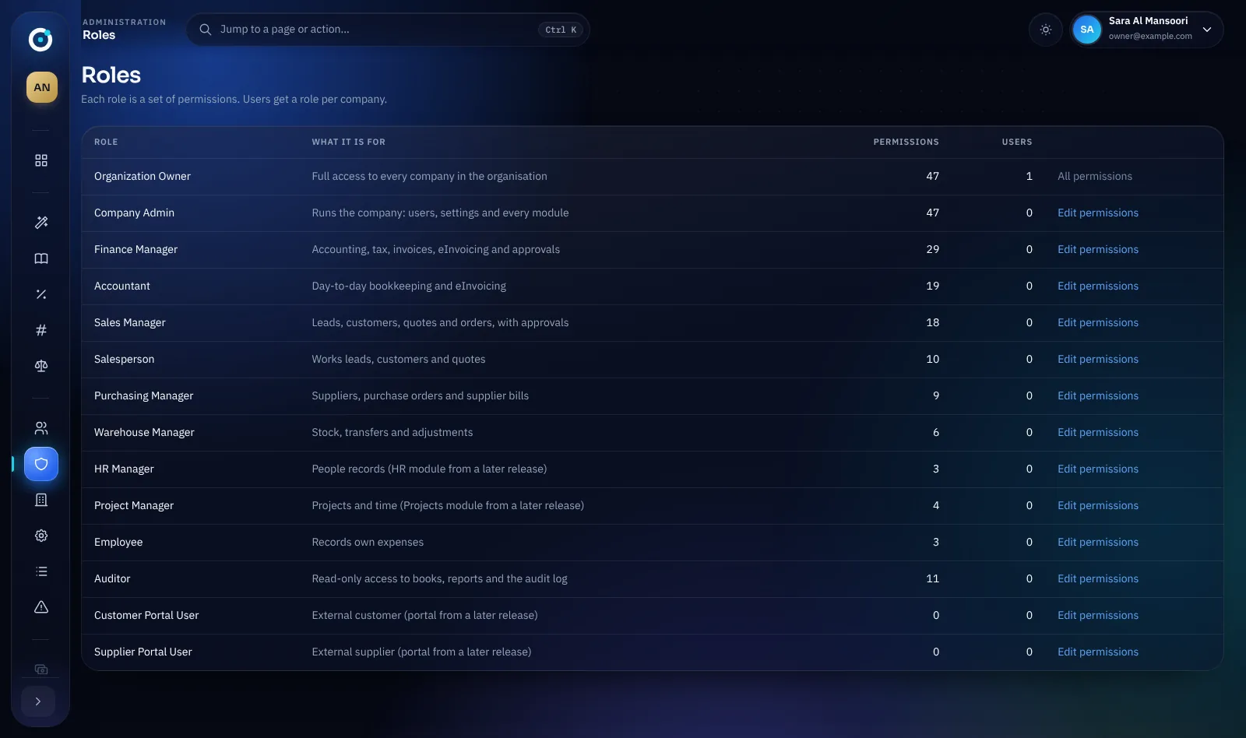Click the Purchasing Manager role name

144,395
